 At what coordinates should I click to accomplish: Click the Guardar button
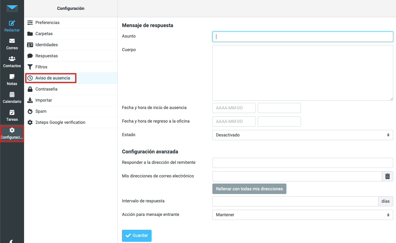point(136,235)
